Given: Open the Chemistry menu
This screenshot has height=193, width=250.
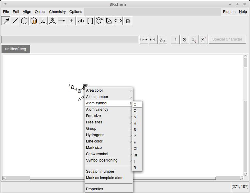Looking at the screenshot, I should click(x=57, y=12).
